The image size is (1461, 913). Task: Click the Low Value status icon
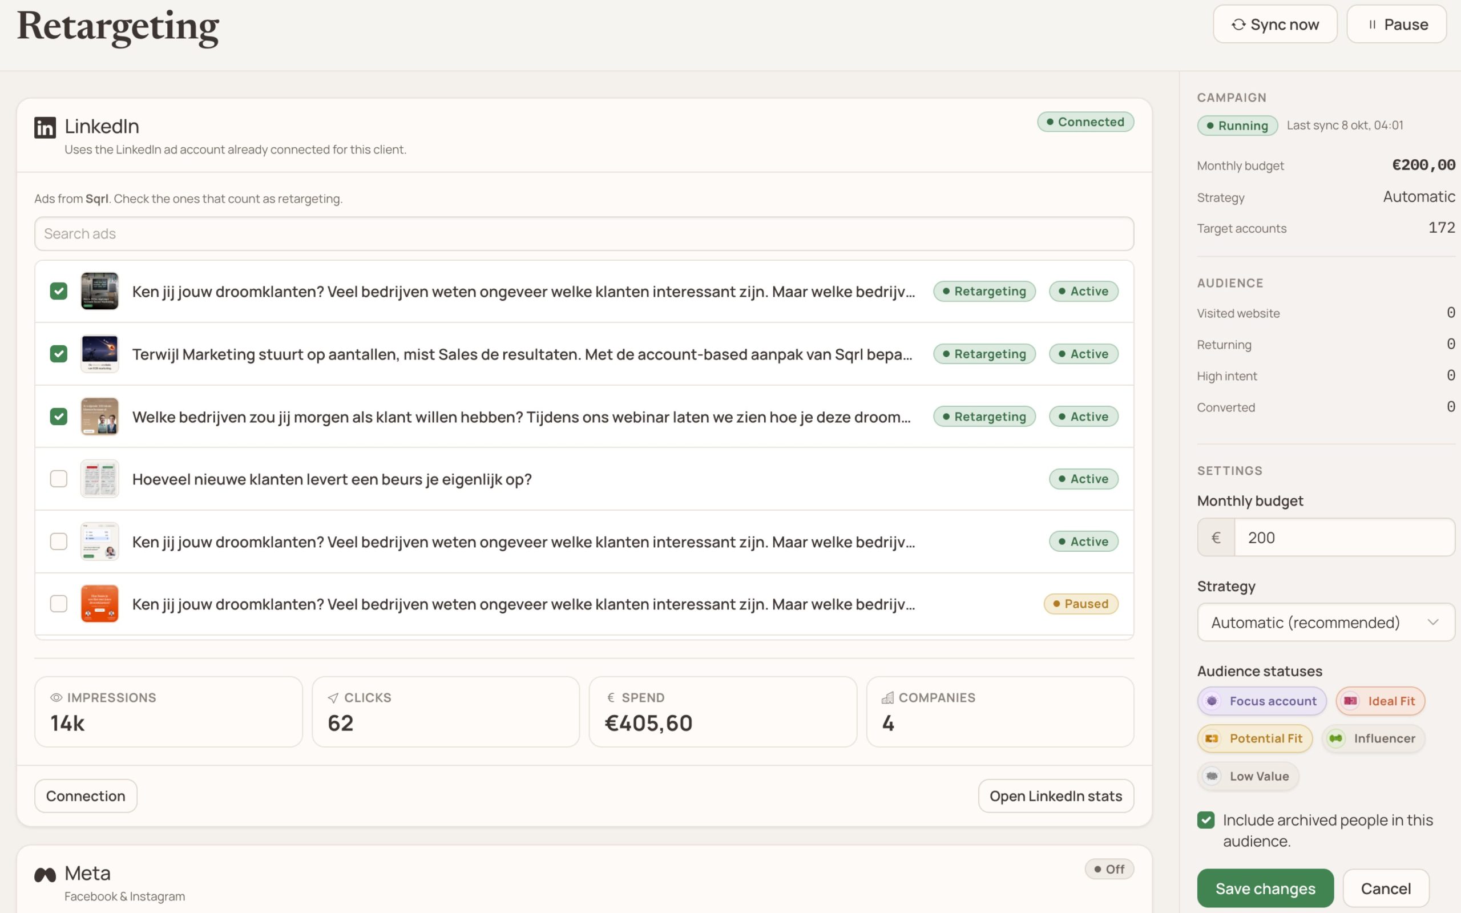pos(1212,776)
